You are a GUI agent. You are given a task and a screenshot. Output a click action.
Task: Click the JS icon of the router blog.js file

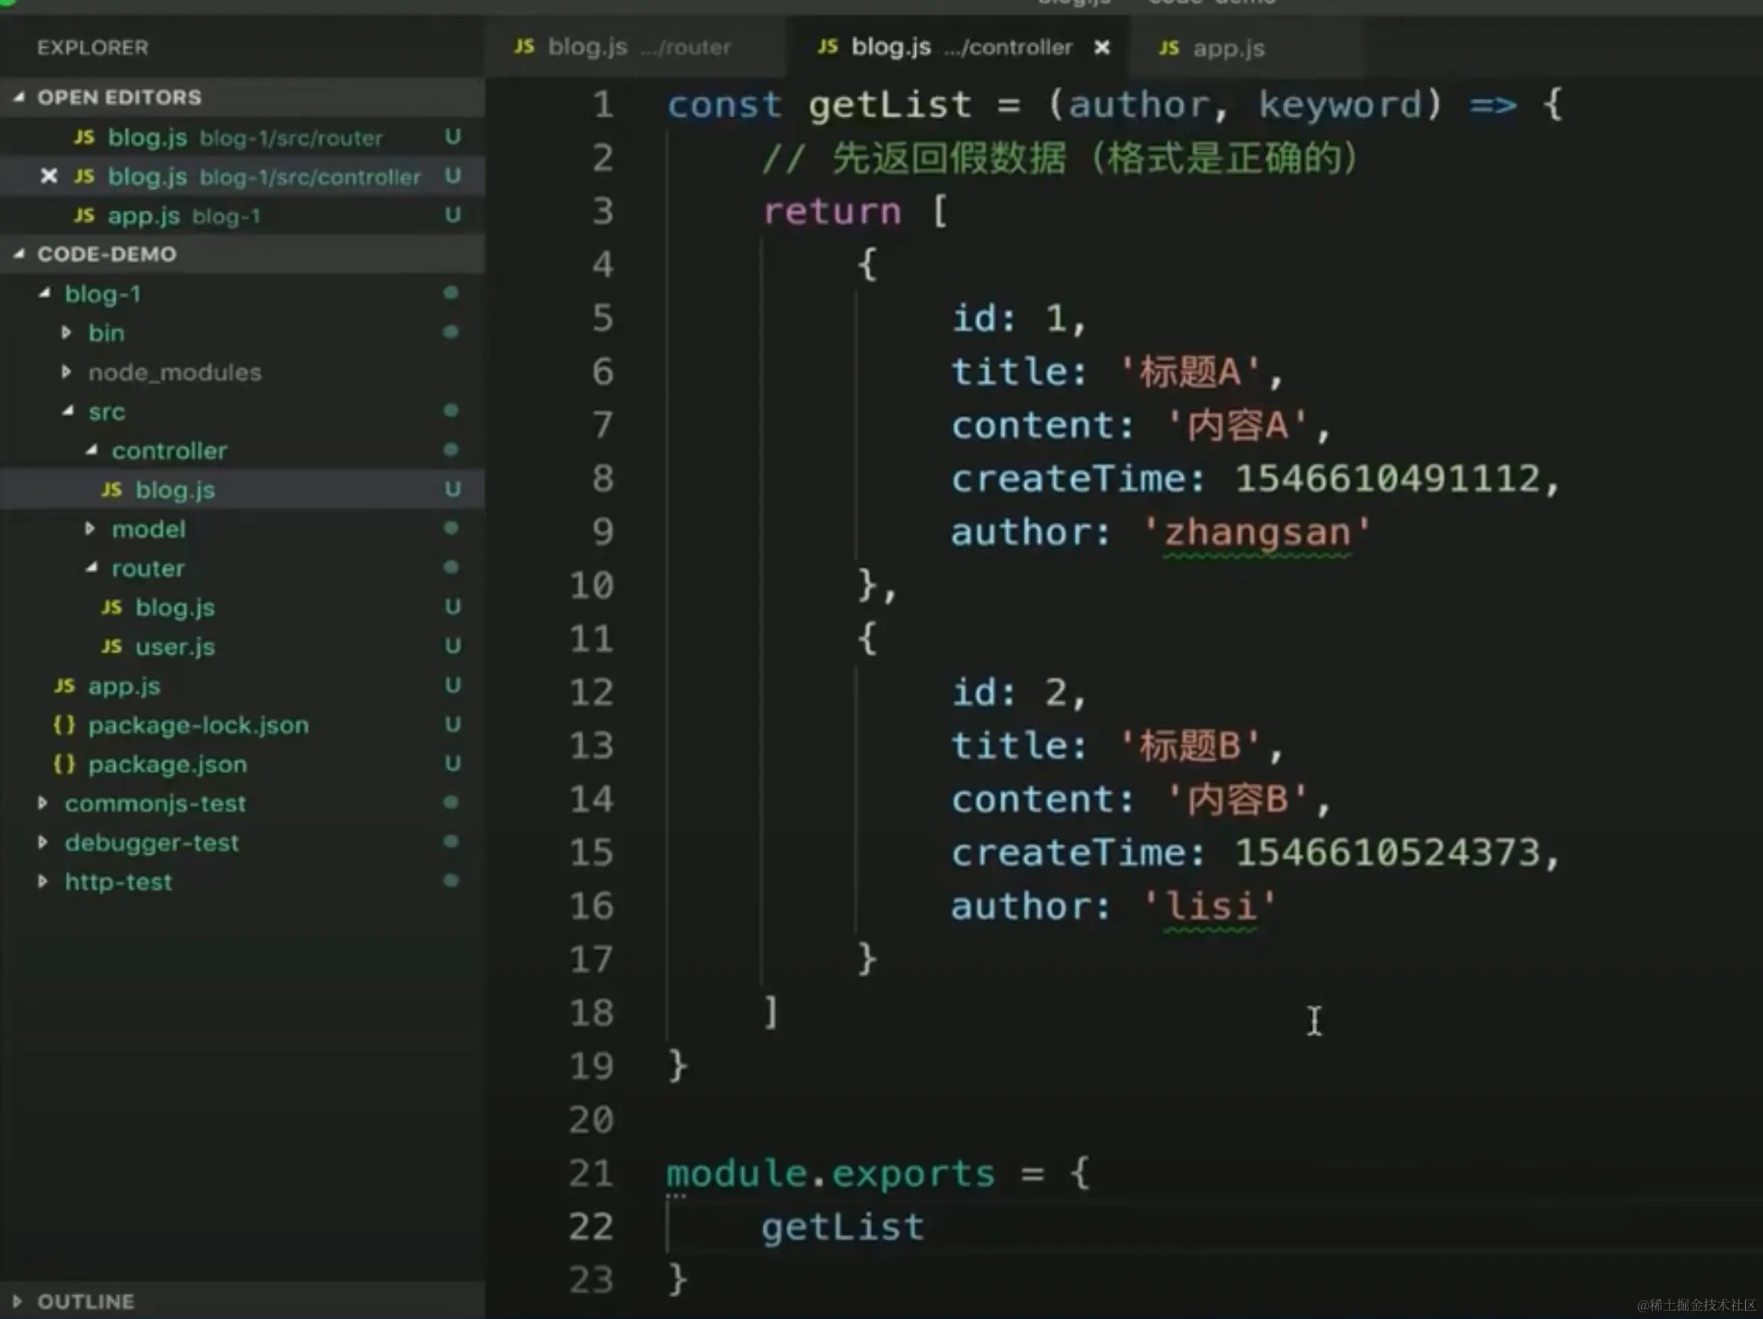point(111,607)
